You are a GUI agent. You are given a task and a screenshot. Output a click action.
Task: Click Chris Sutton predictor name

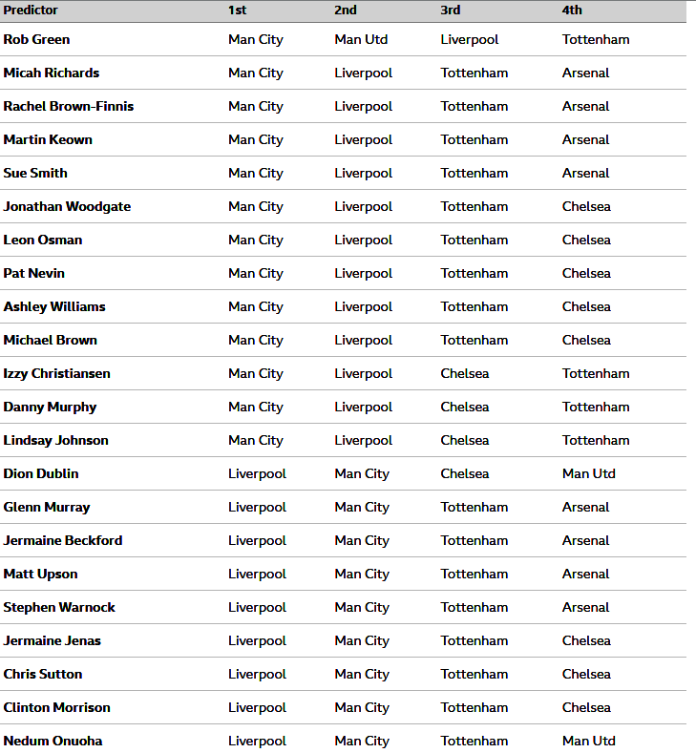[x=43, y=674]
